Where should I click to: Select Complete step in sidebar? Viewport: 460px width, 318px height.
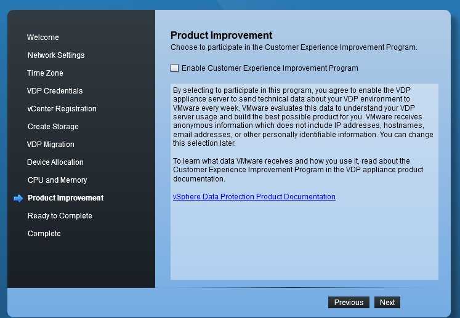click(x=44, y=234)
